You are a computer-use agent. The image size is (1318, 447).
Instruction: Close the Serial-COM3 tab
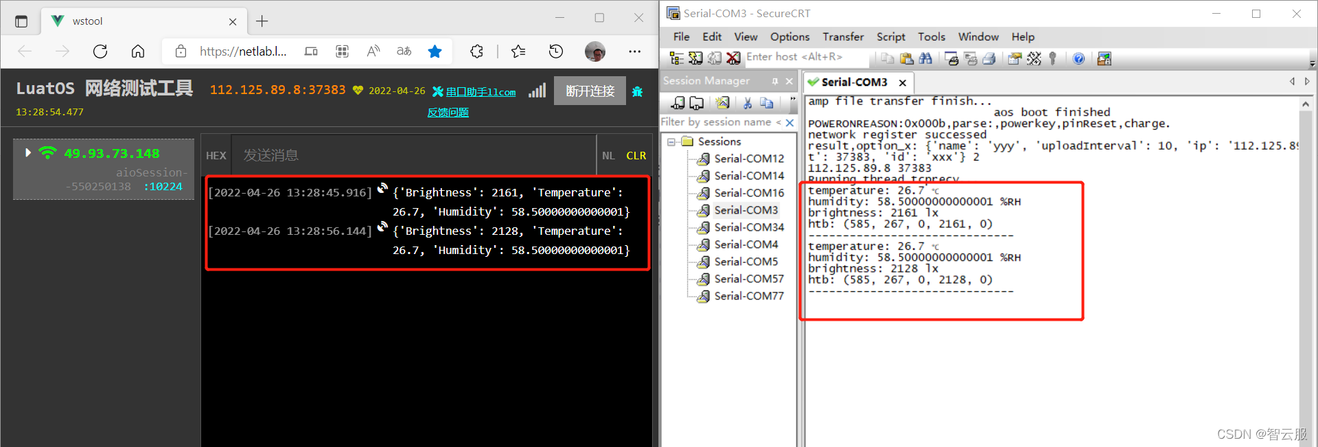click(x=903, y=83)
